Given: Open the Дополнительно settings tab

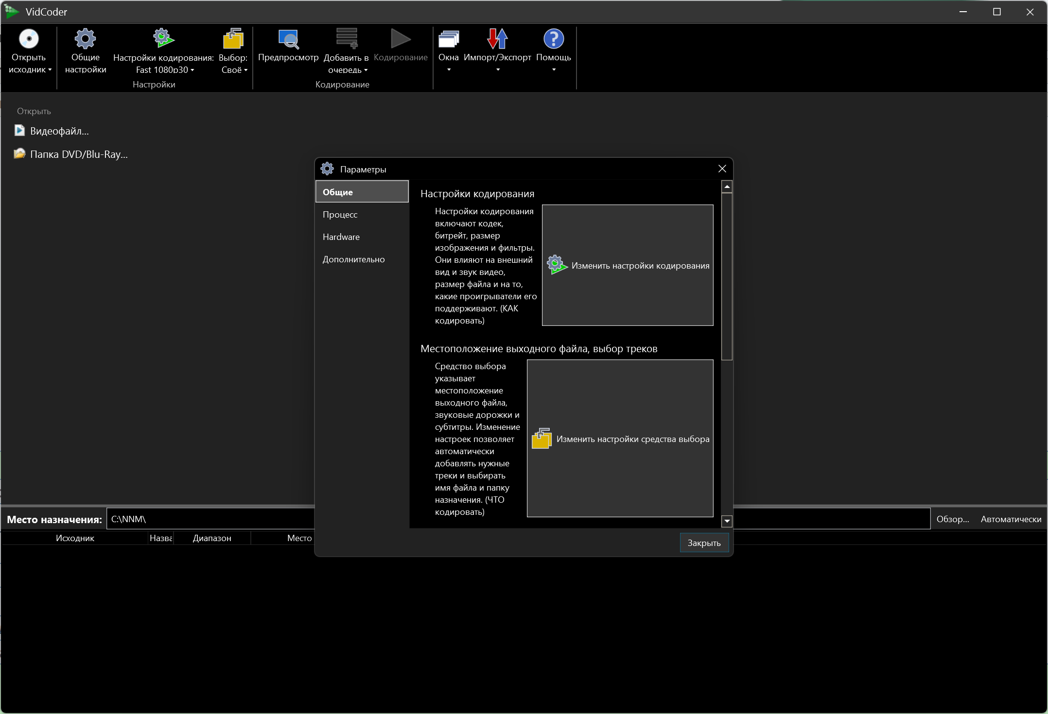Looking at the screenshot, I should [x=353, y=259].
